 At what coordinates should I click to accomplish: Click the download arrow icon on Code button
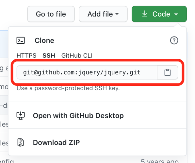144,14
